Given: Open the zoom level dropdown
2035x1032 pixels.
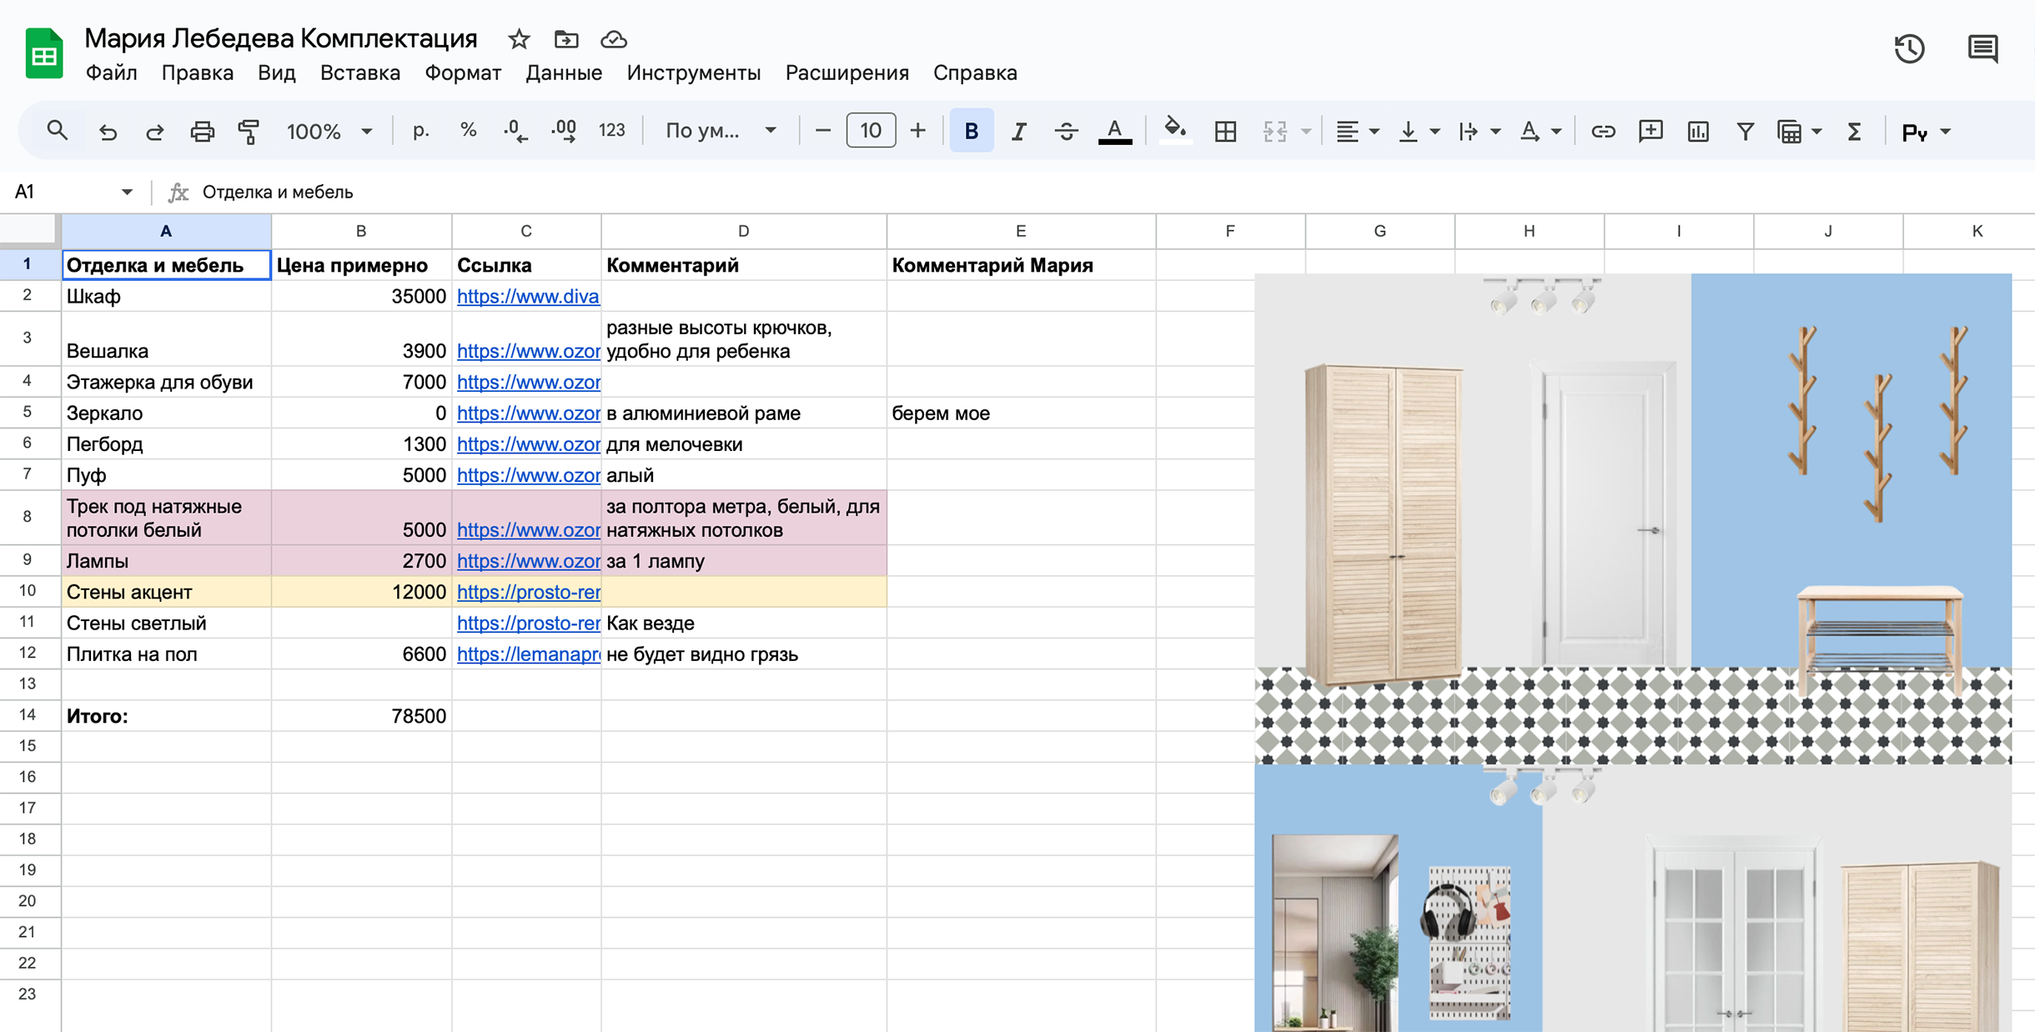Looking at the screenshot, I should click(332, 131).
